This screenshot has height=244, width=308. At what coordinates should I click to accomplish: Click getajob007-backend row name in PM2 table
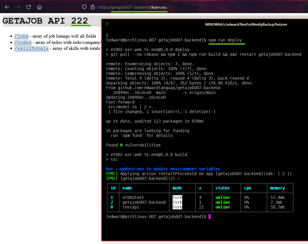[x=144, y=202]
